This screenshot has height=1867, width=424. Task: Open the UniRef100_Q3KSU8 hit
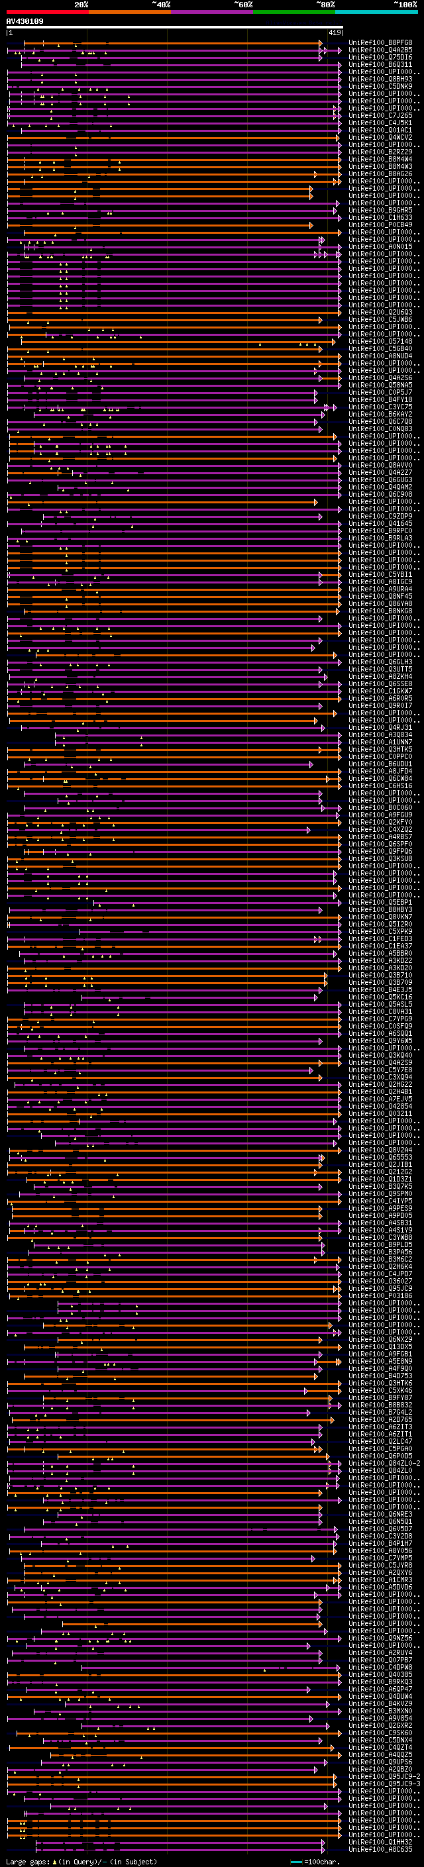(x=380, y=859)
